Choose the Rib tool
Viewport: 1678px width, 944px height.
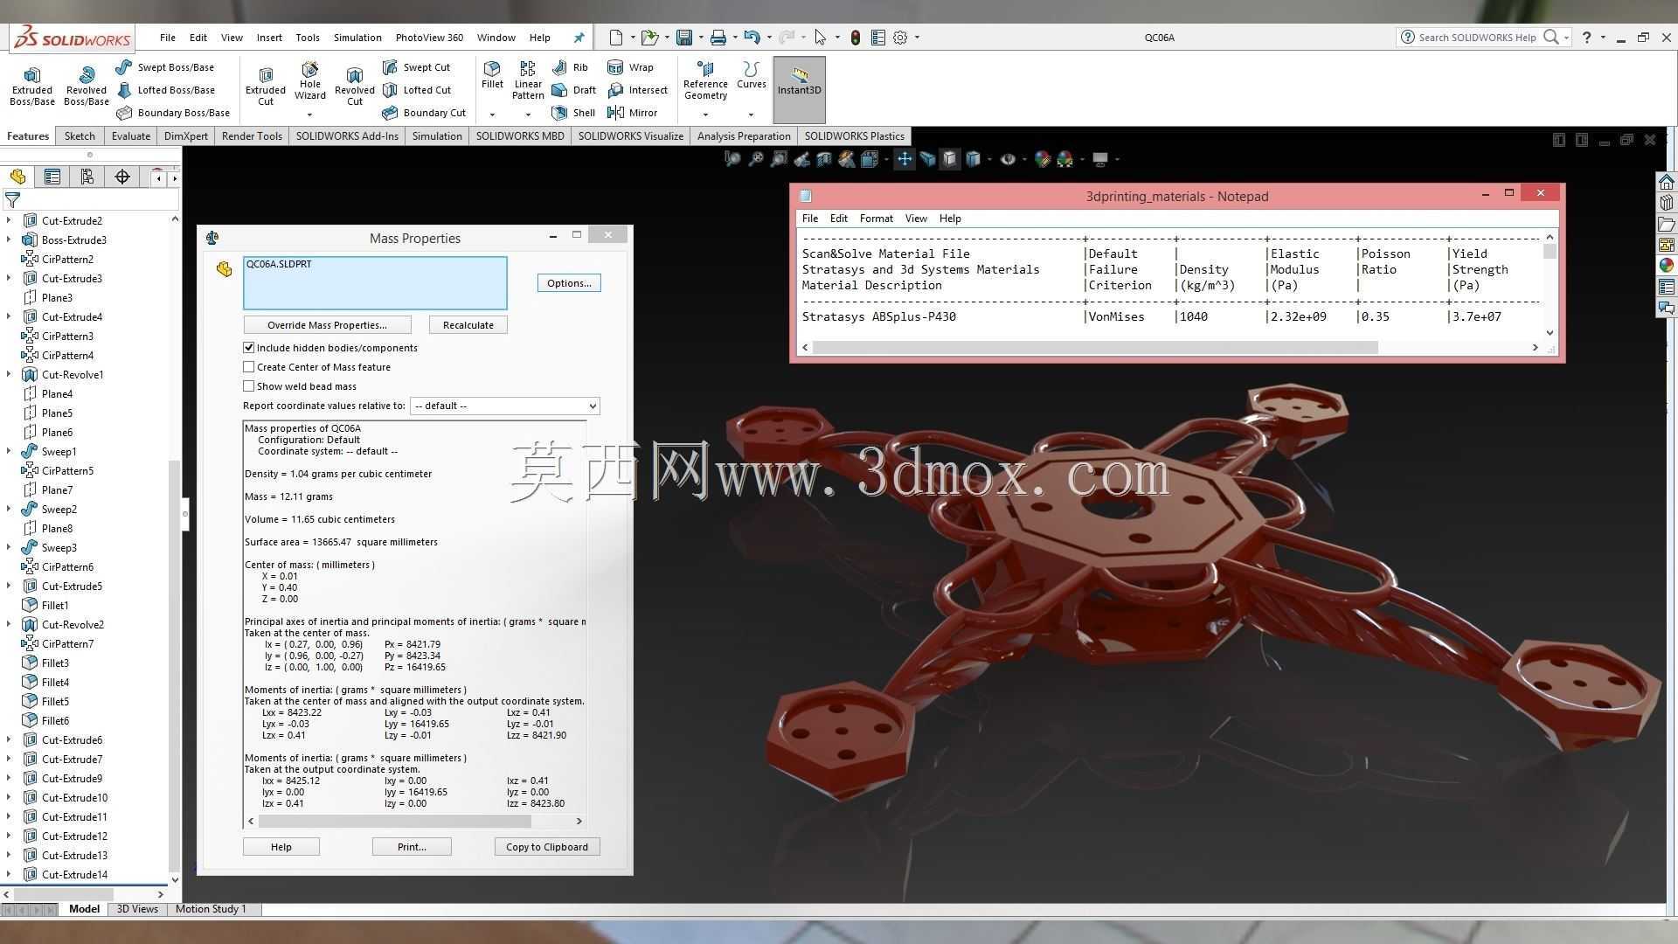point(570,67)
